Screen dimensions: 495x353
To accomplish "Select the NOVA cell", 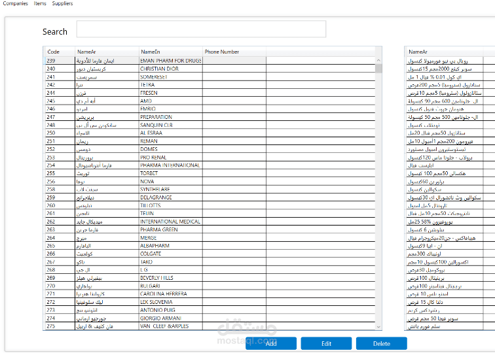I will tap(171, 181).
